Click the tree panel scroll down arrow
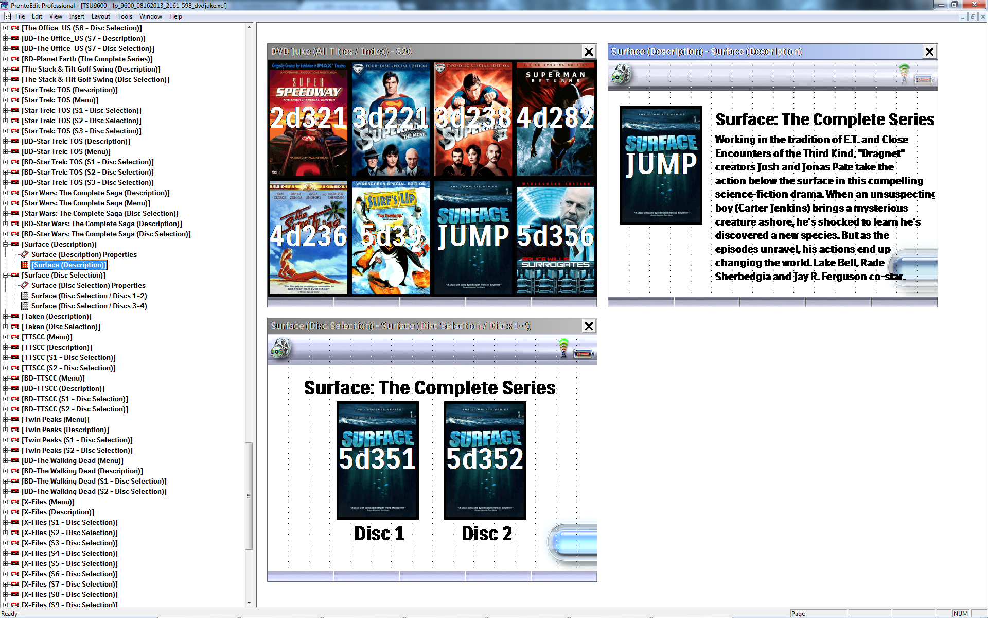Screen dimensions: 988x618 [249, 603]
